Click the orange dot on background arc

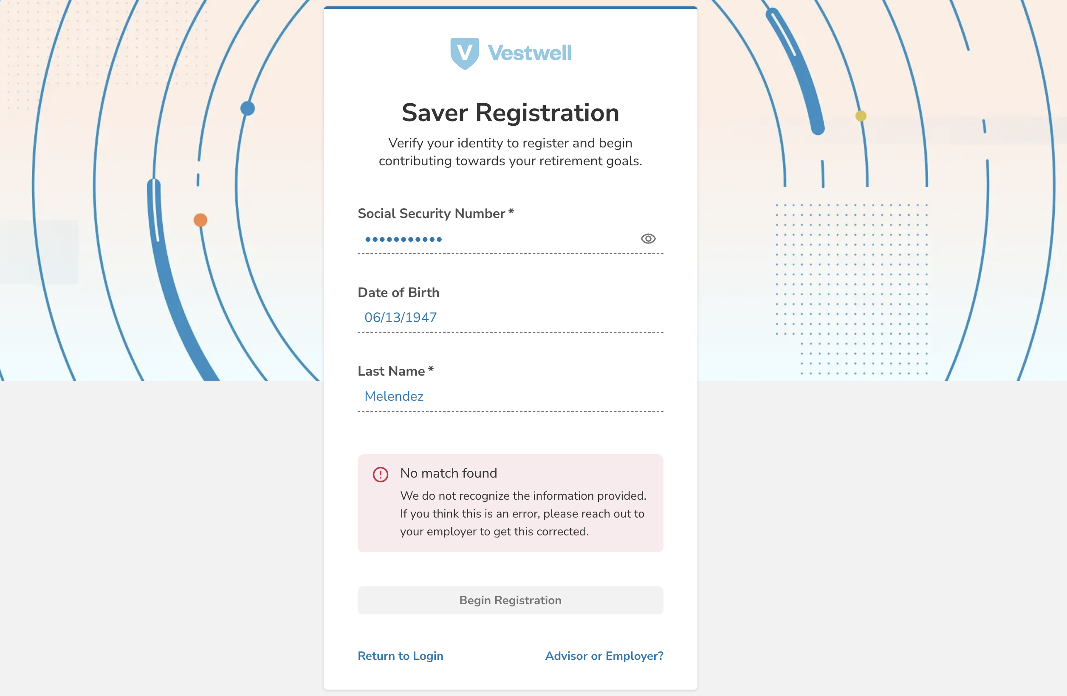(x=200, y=220)
